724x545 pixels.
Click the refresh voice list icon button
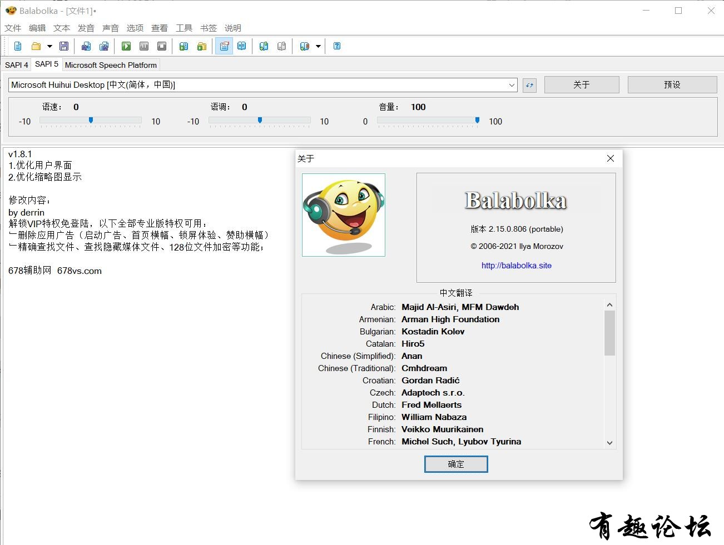(x=529, y=85)
